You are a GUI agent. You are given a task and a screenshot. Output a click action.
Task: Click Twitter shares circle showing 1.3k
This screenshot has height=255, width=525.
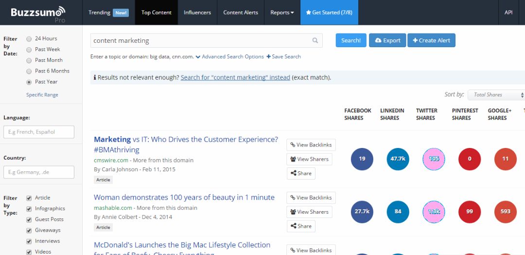click(434, 212)
